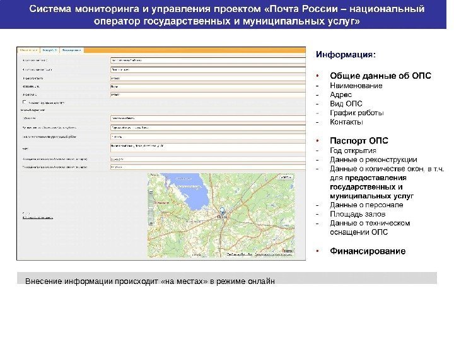The image size is (454, 340).
Task: Click 'Данные о техническом оснащении ОПС' item
Action: click(370, 228)
